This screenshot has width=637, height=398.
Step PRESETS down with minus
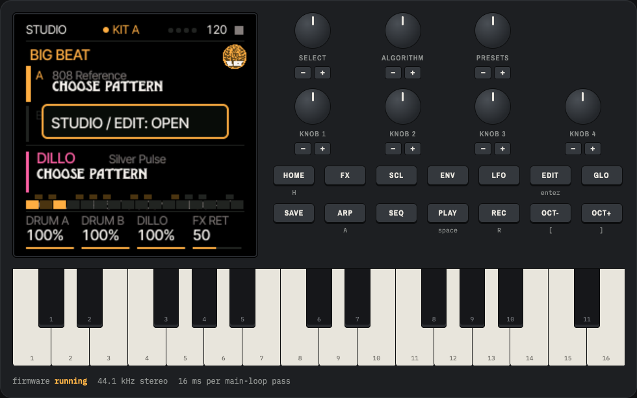pyautogui.click(x=483, y=73)
